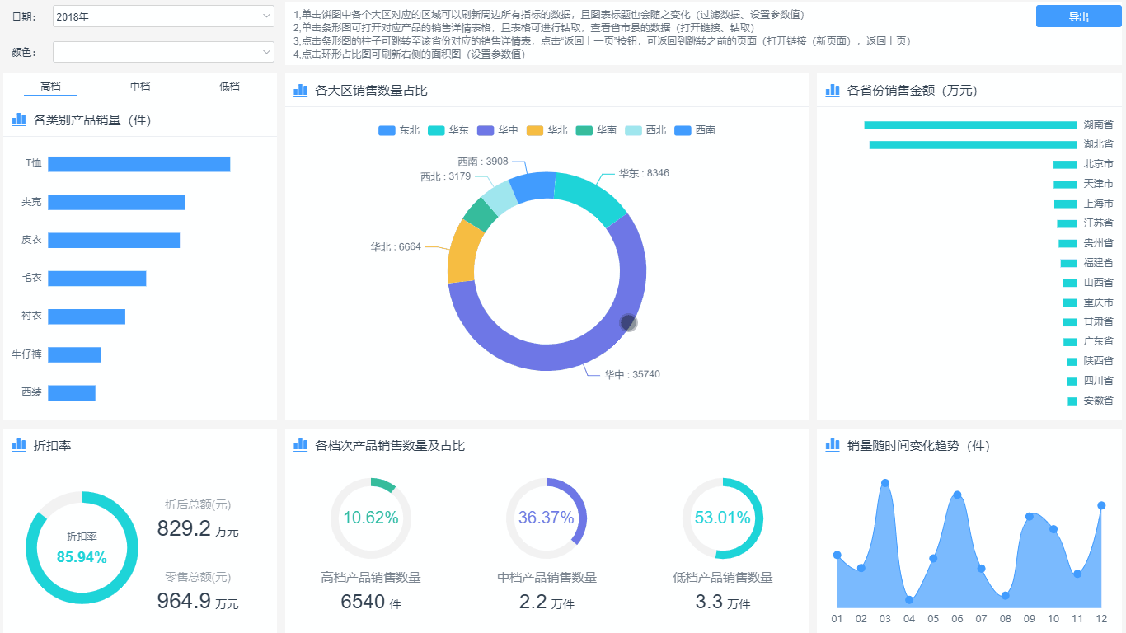
Task: Open the 日期 year dropdown showing 2018年
Action: 162,16
